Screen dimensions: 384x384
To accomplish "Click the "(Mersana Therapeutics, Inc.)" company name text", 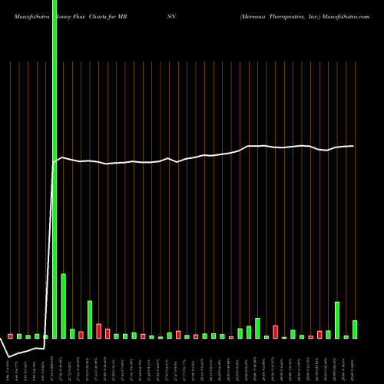I will point(280,17).
